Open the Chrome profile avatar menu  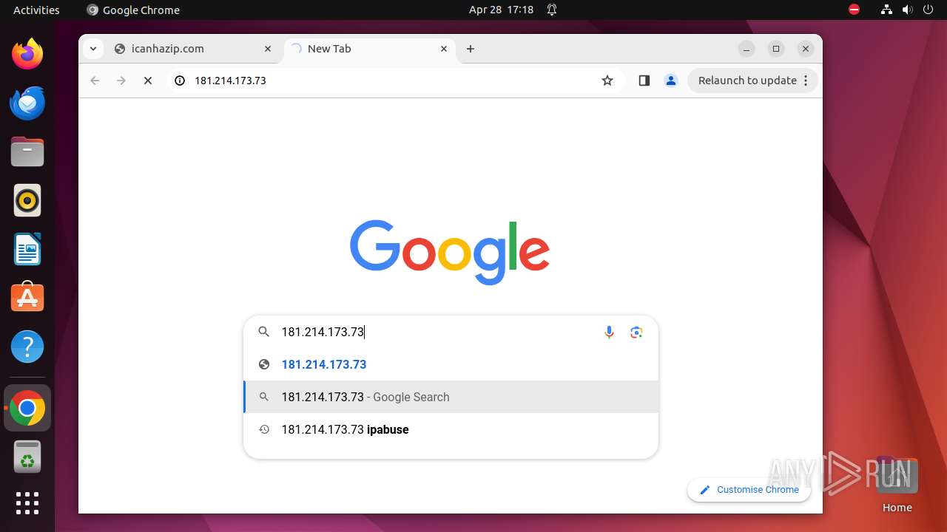point(671,81)
